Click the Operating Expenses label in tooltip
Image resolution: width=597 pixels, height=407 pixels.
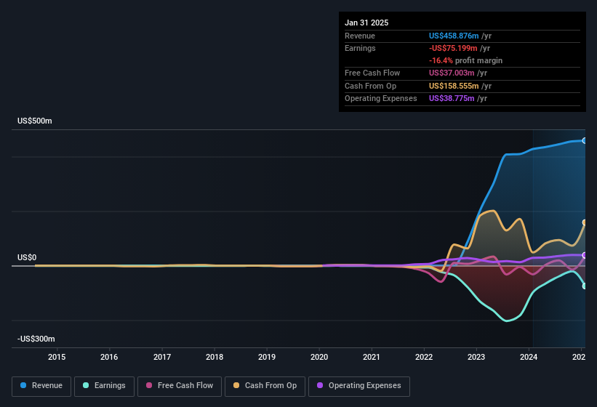(381, 99)
